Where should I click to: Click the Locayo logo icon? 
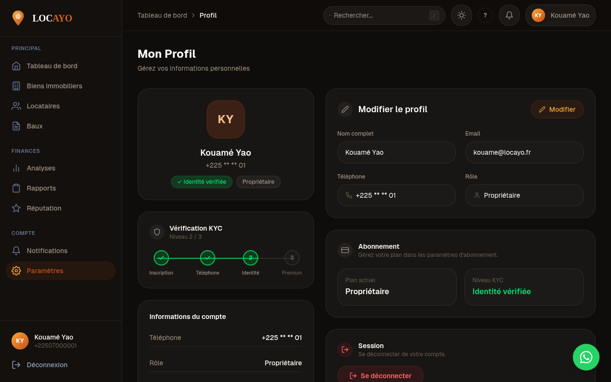point(18,18)
